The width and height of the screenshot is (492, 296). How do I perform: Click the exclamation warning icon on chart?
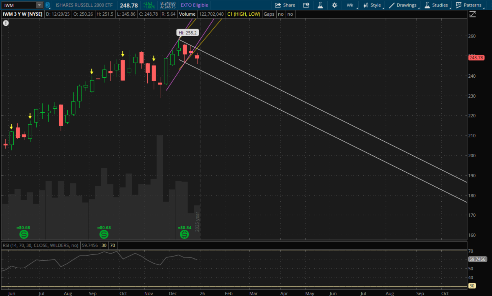pos(6,23)
